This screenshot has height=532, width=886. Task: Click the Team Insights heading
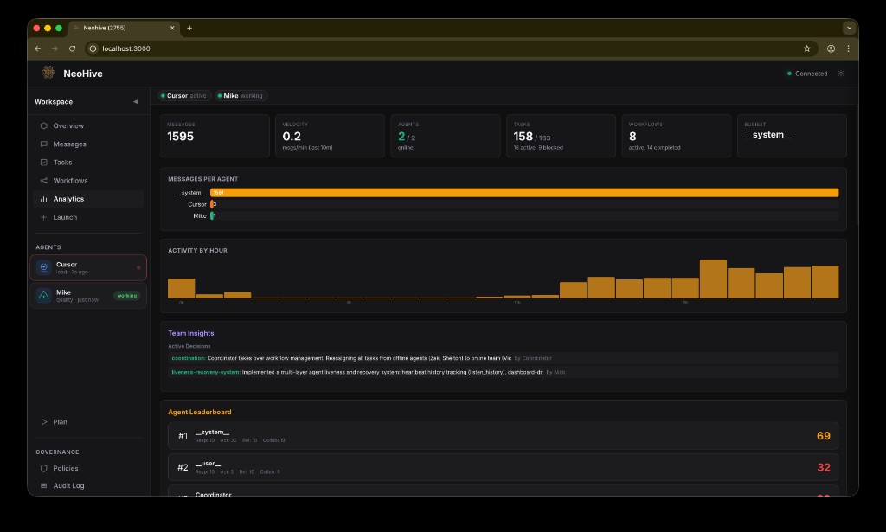point(191,333)
